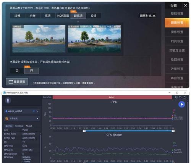
Task: Open the 效果设置 tab
Action: 177,69
